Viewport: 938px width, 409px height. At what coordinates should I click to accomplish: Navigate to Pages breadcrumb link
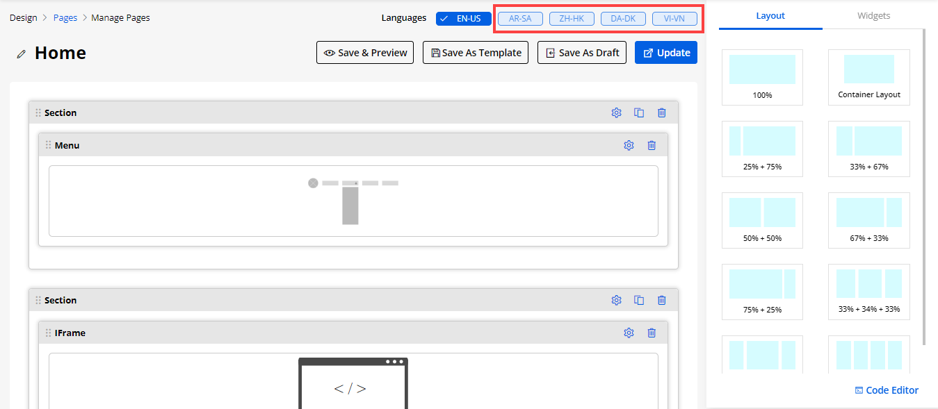pos(65,17)
